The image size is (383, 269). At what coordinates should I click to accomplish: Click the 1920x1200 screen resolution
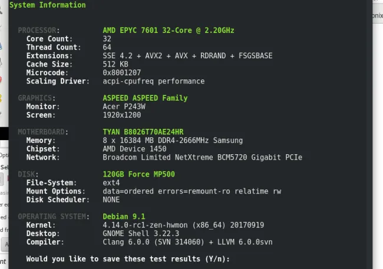[x=121, y=115]
